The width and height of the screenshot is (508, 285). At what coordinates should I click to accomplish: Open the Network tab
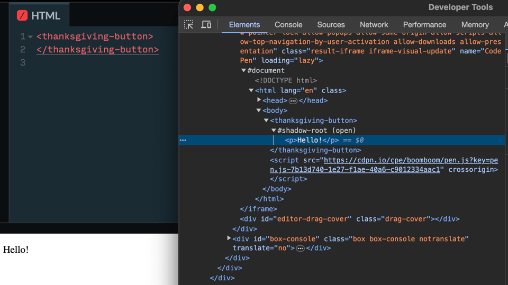click(374, 25)
